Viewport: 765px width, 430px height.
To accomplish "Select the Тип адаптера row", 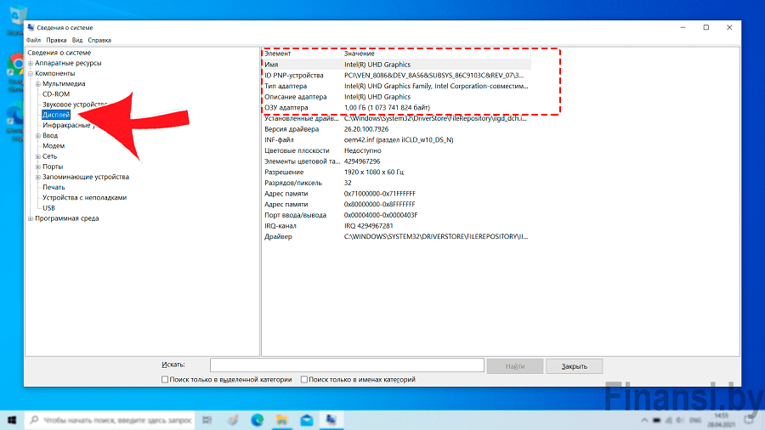I will pyautogui.click(x=396, y=86).
